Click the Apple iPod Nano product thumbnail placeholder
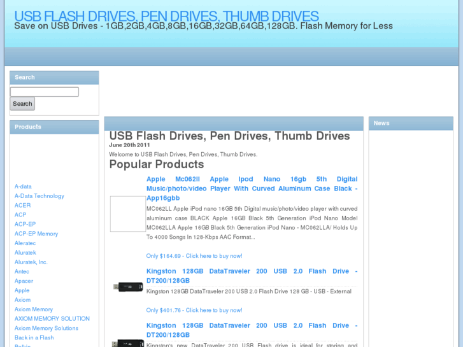463x347 pixels. (x=128, y=214)
